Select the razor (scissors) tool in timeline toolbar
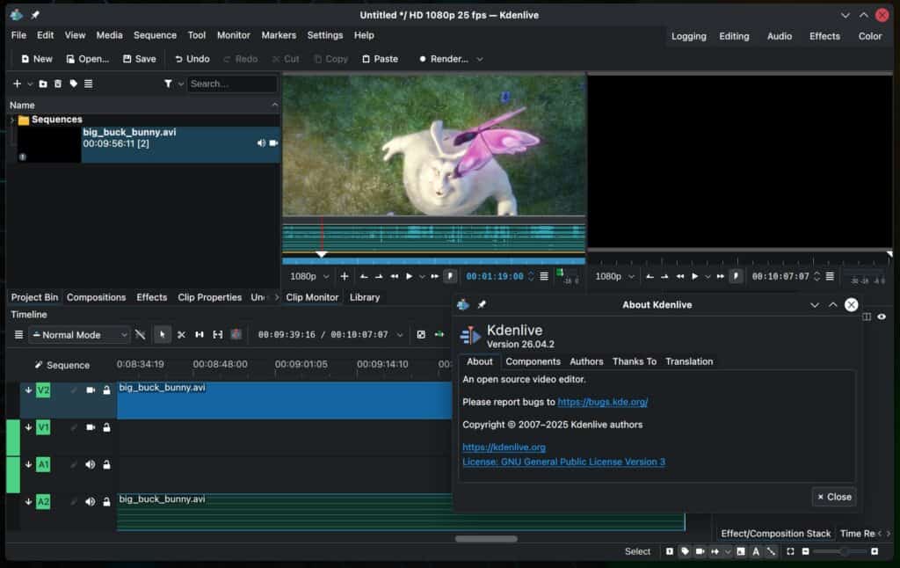The image size is (900, 568). click(181, 335)
